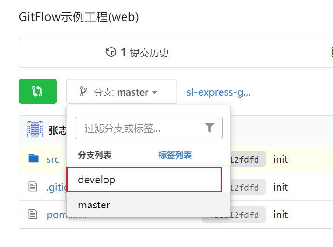Open the sl-express-g... breadcrumb link
Viewport: 333px width, 247px height.
pyautogui.click(x=218, y=92)
